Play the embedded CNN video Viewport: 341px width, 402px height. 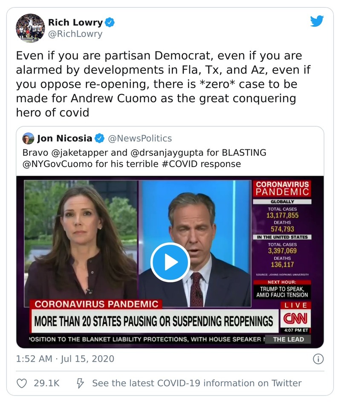[x=170, y=262]
